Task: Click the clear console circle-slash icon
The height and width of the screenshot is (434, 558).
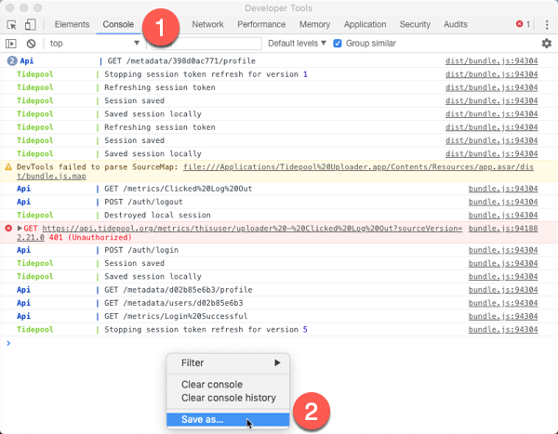Action: pos(31,44)
